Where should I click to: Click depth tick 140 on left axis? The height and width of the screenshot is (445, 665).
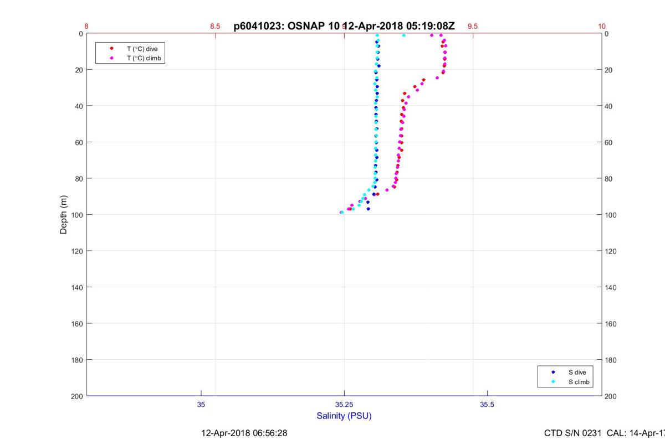coord(78,287)
